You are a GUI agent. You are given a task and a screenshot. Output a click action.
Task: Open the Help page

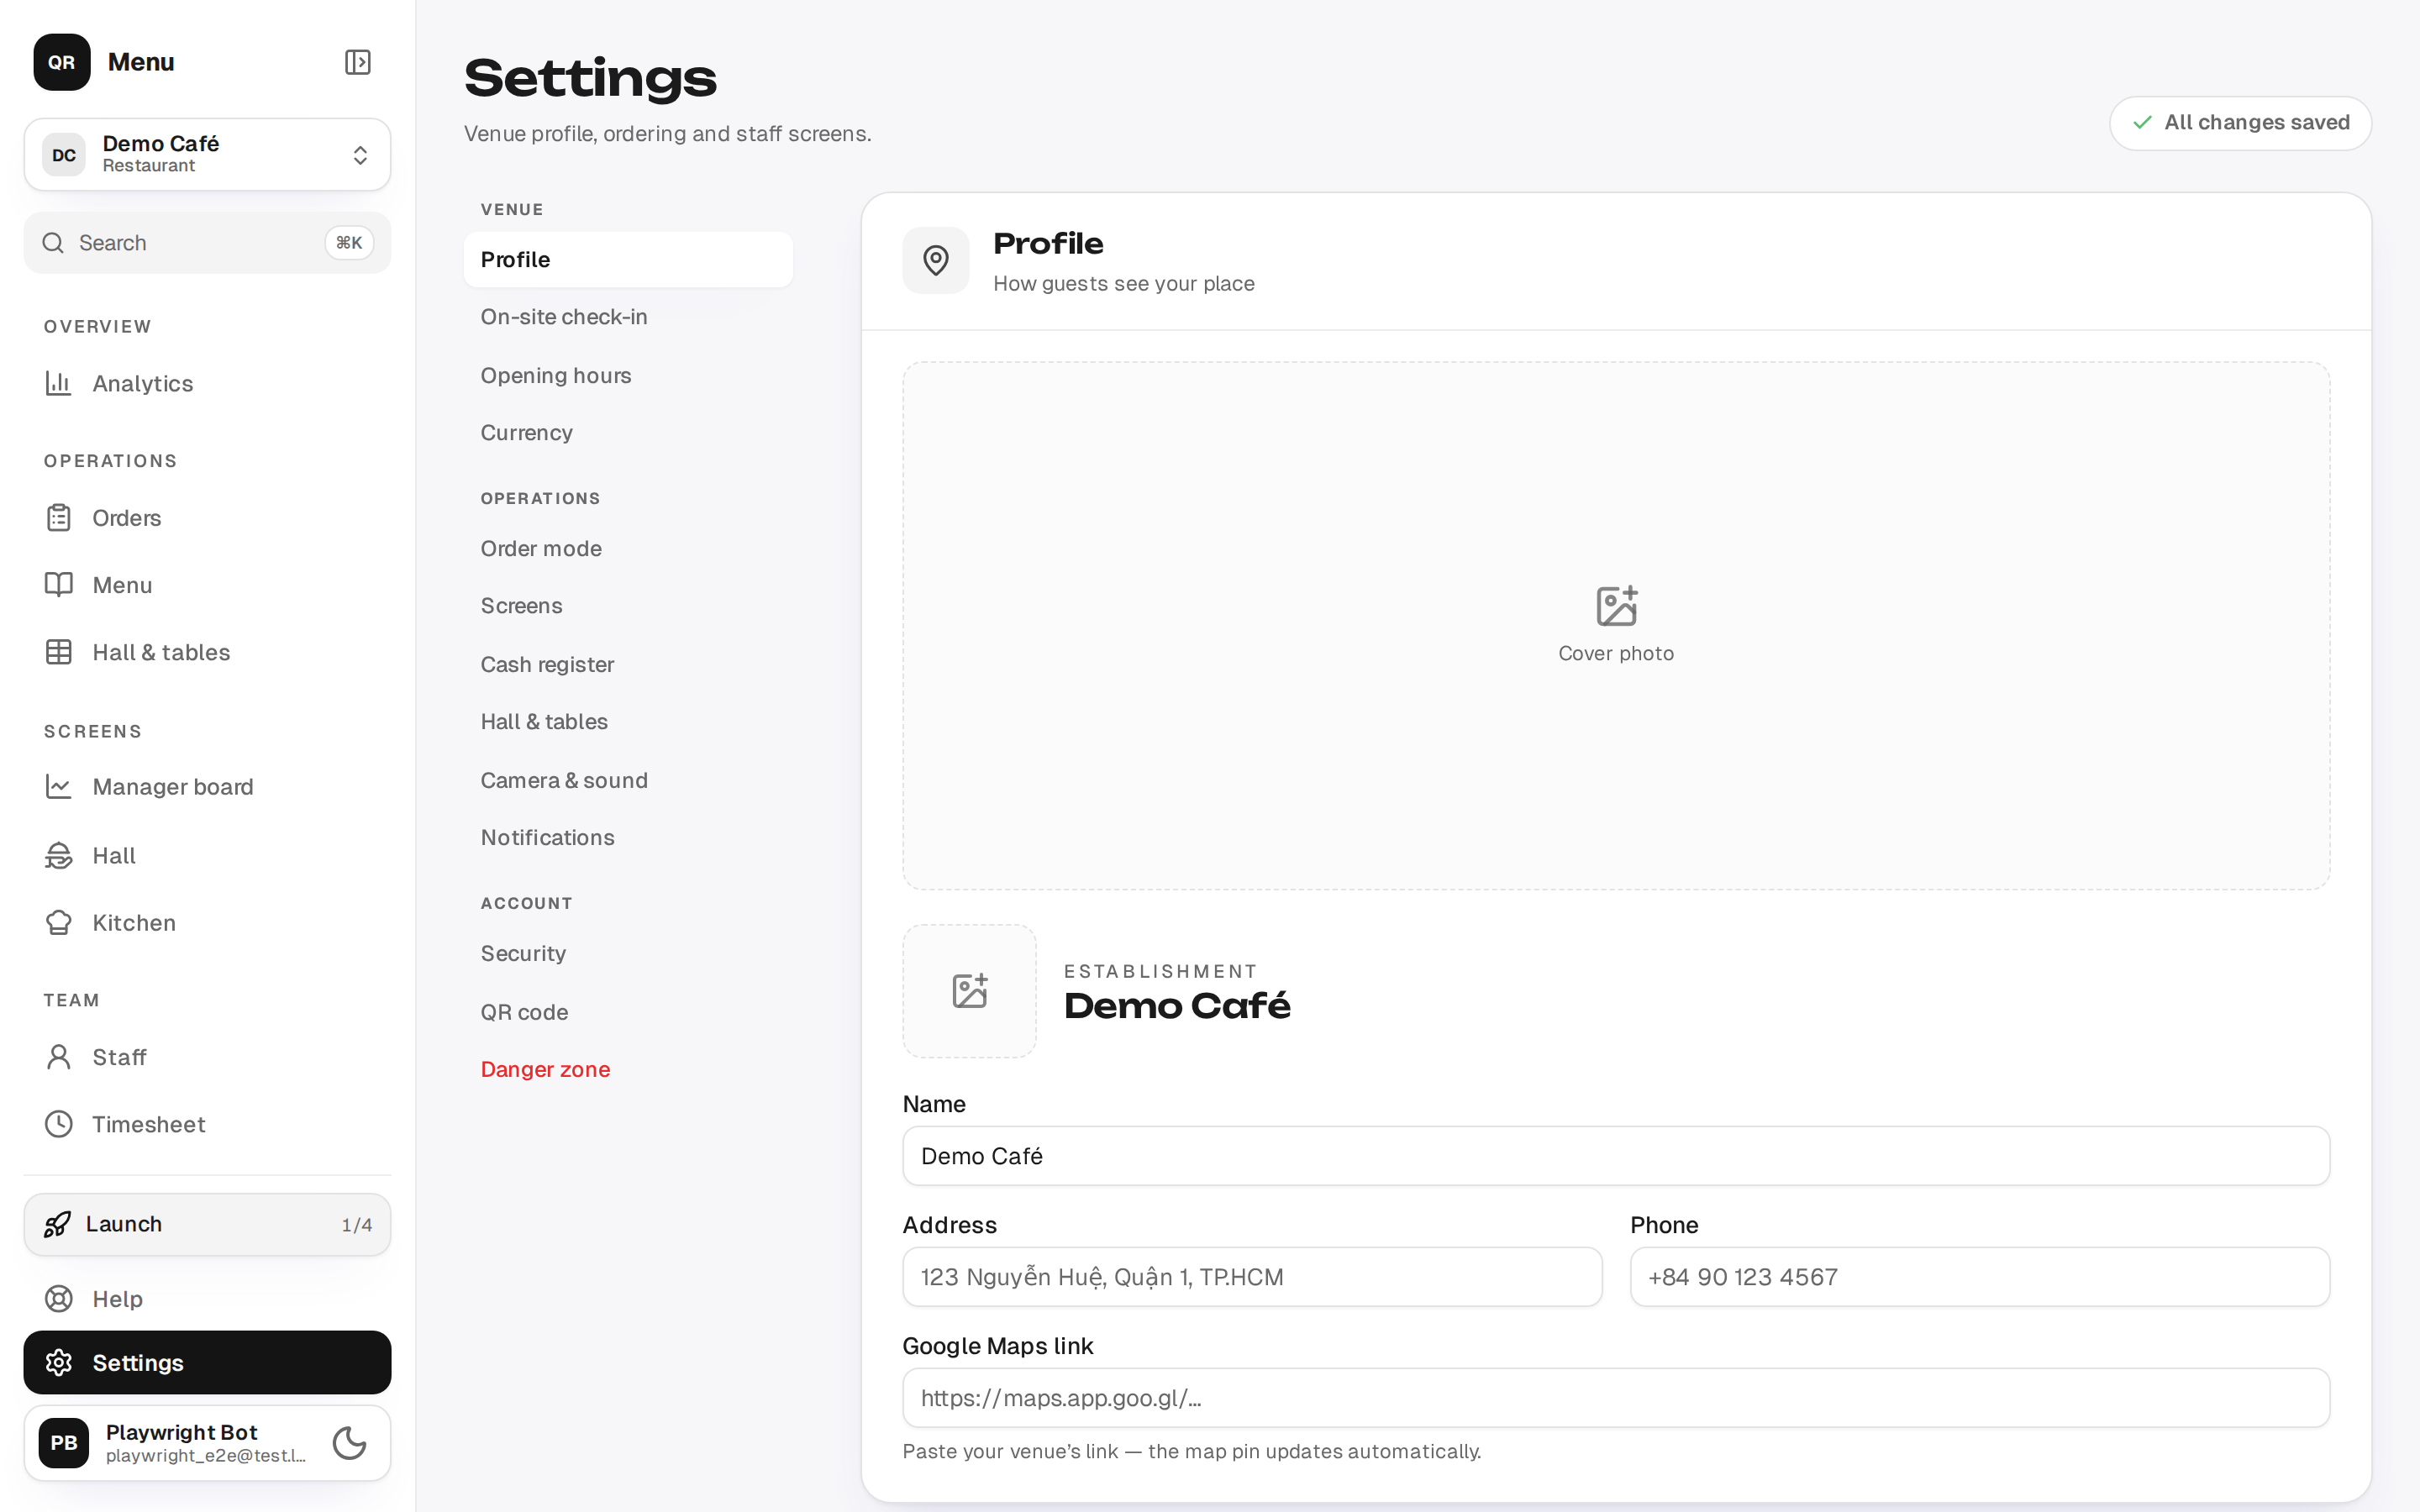click(207, 1299)
